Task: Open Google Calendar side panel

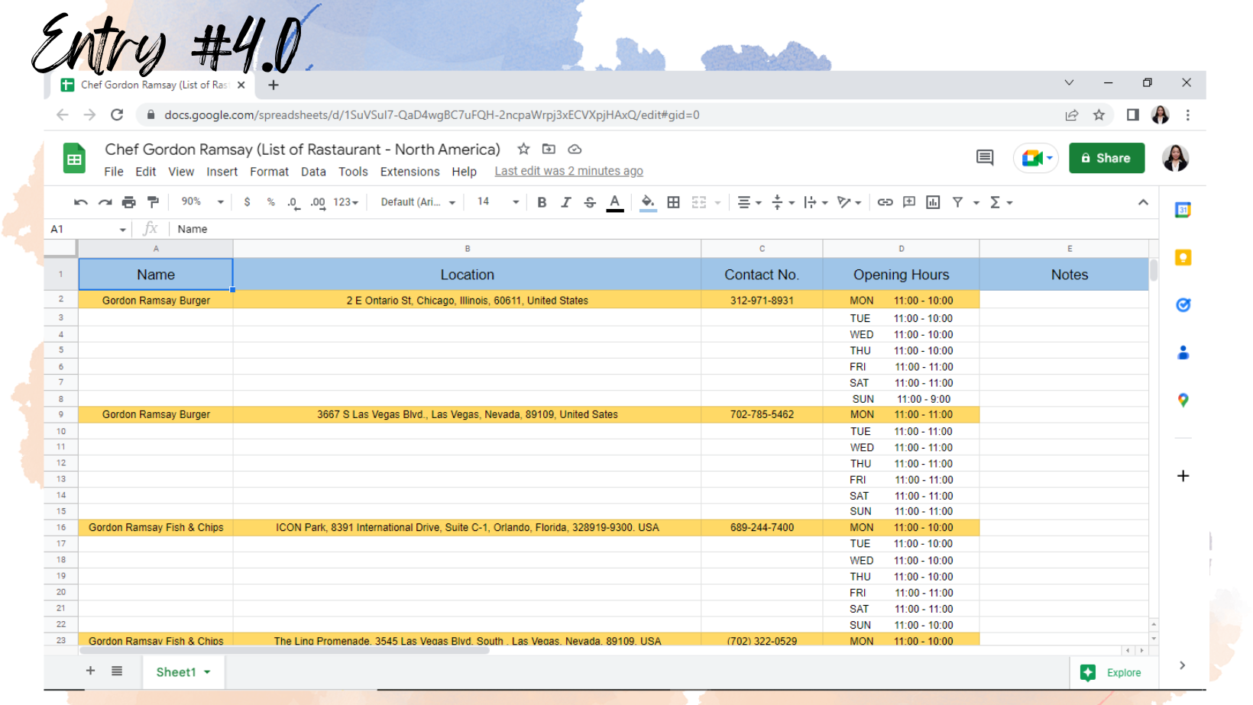Action: click(x=1183, y=210)
